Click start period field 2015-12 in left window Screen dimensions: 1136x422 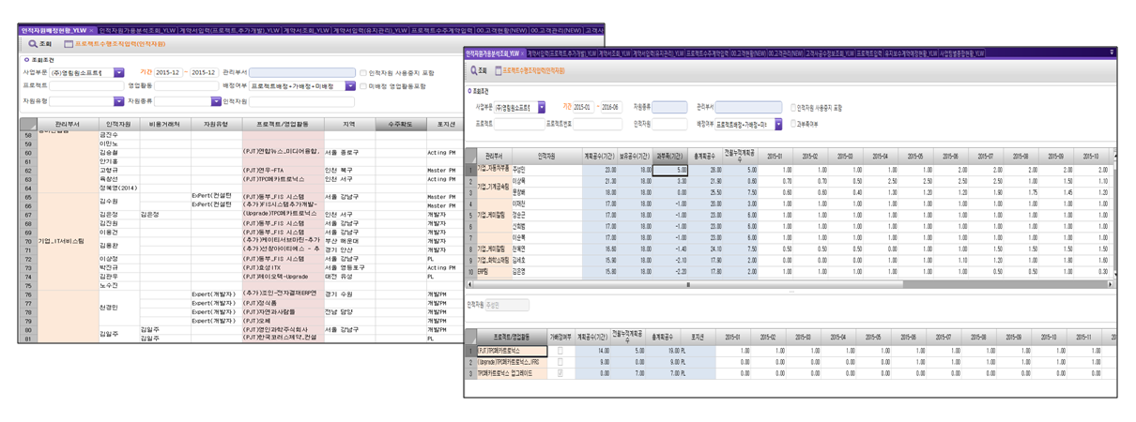pyautogui.click(x=168, y=72)
